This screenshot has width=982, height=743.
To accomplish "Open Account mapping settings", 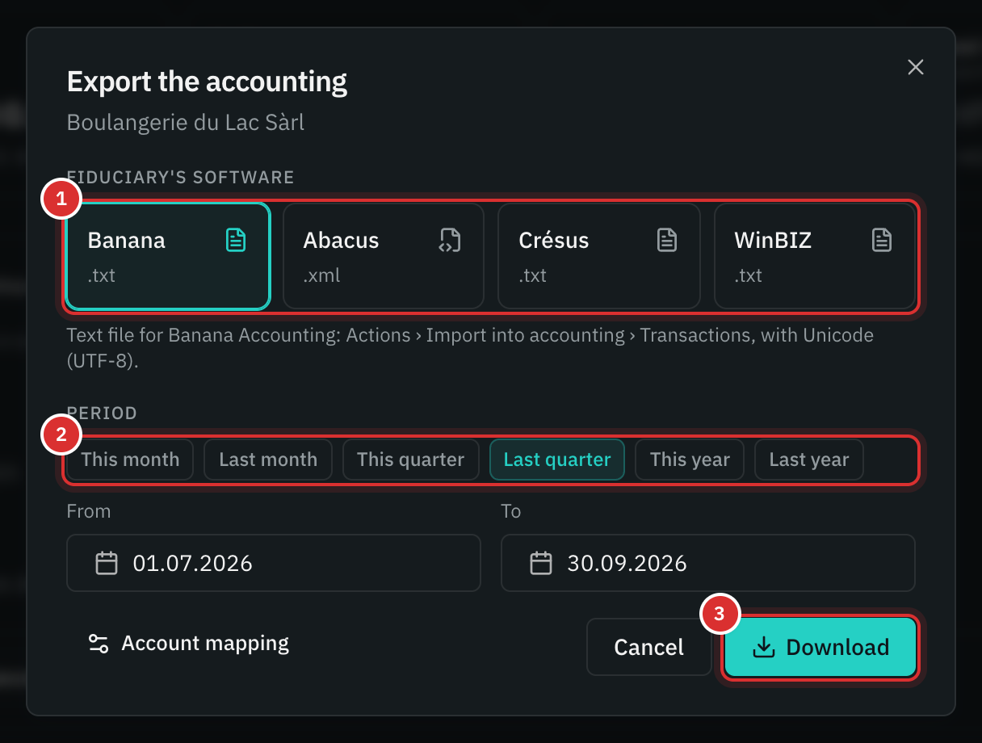I will coord(188,644).
